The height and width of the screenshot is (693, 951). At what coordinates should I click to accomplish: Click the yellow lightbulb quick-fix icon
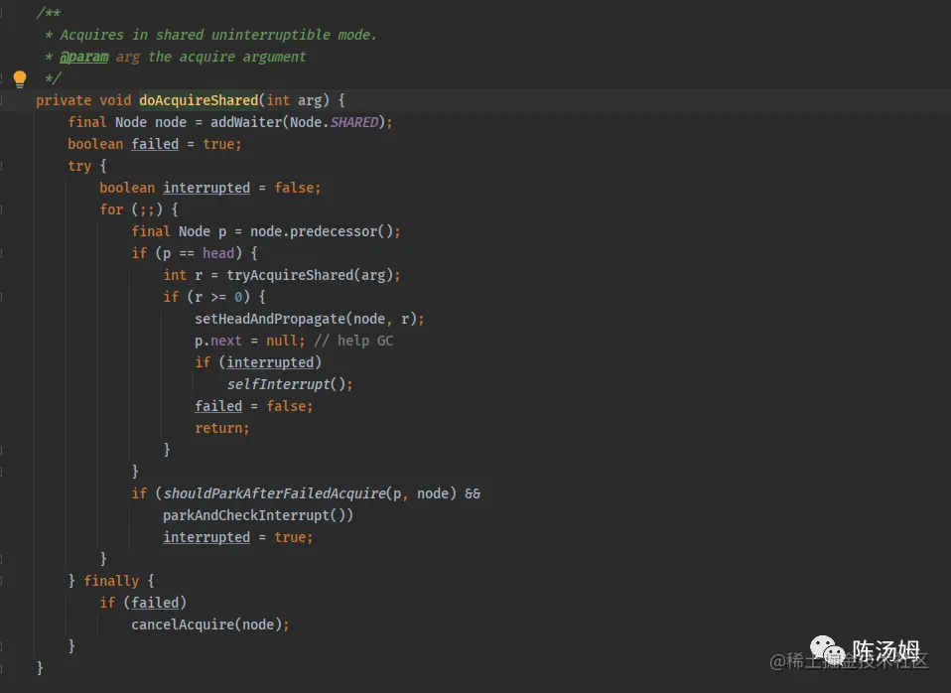19,78
